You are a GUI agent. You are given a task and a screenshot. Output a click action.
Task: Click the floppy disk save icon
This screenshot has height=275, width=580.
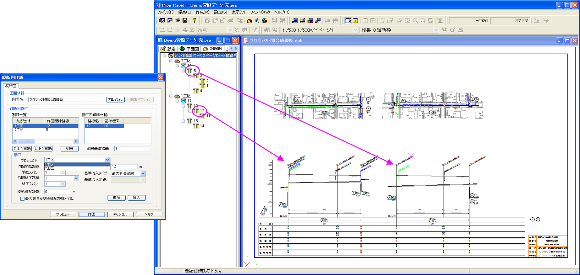click(x=185, y=21)
